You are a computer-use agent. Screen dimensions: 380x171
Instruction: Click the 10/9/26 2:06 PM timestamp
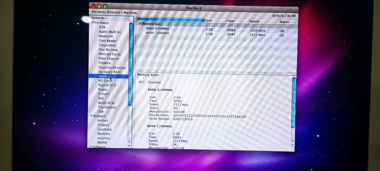tap(284, 16)
